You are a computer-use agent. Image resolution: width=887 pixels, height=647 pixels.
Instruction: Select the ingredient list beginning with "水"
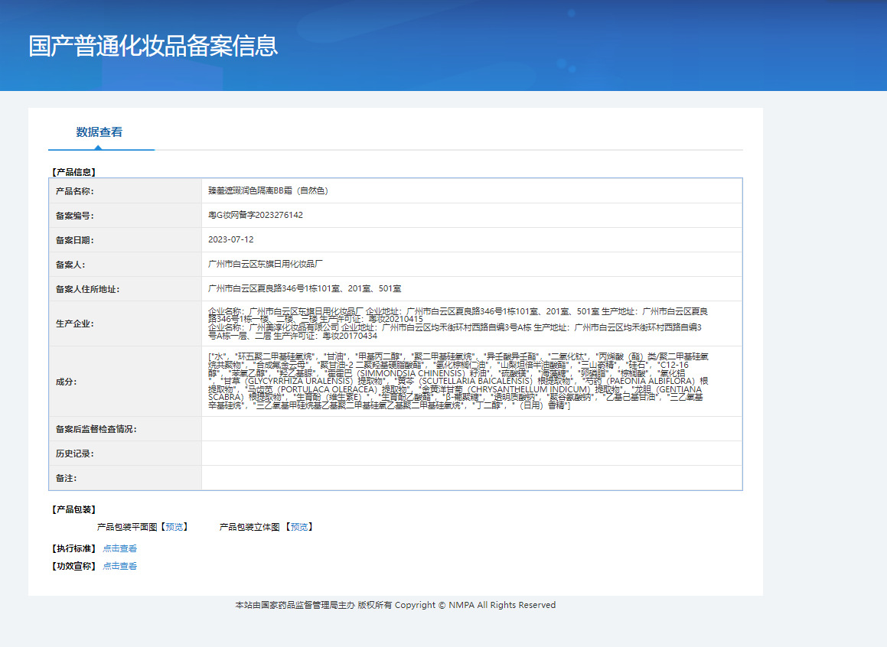pos(458,381)
